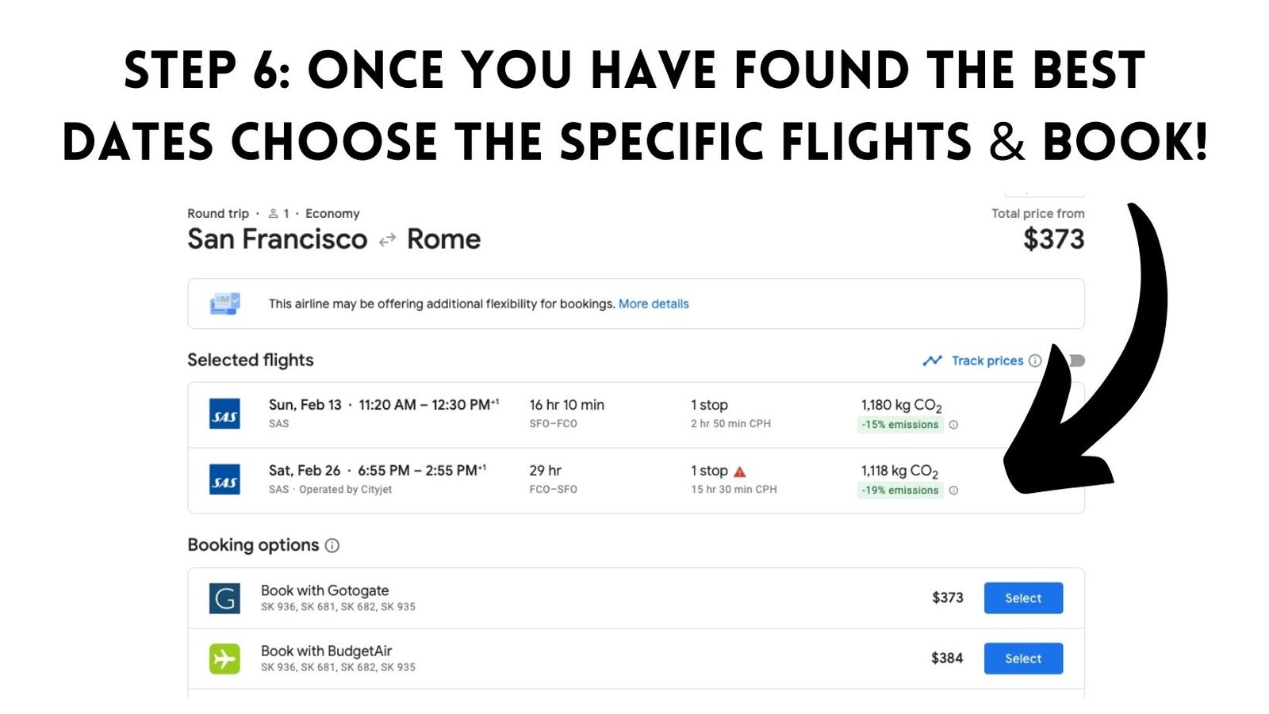Click the swap arrows between San Francisco and Rome
This screenshot has width=1269, height=714.
click(x=386, y=239)
